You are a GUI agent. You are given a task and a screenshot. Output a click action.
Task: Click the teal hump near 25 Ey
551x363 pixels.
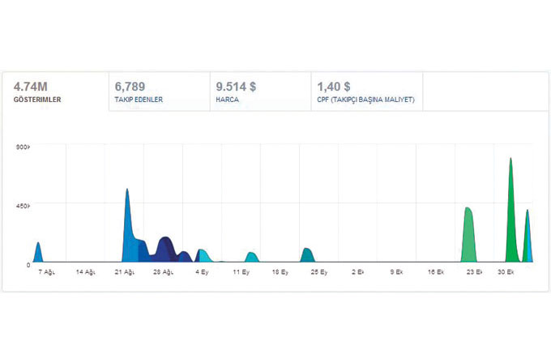point(307,255)
